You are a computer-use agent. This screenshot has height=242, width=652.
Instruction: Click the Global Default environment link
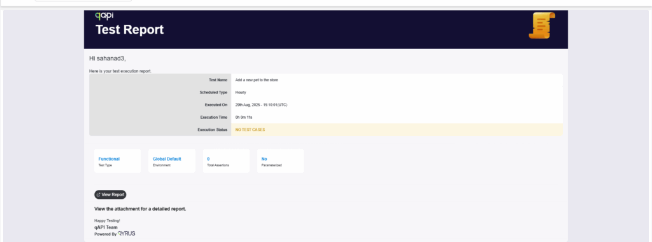tap(167, 159)
